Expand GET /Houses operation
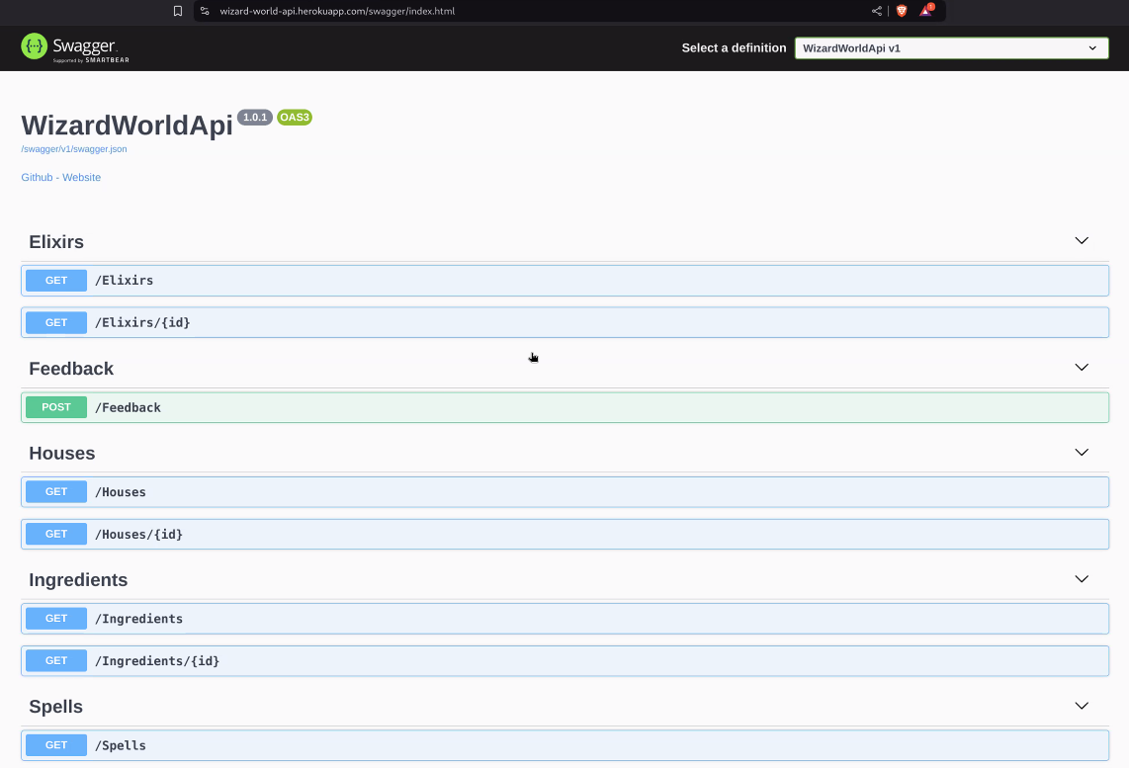Viewport: 1129px width, 768px height. point(564,491)
